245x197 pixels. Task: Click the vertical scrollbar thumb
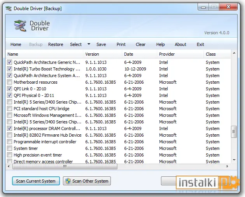(234, 132)
